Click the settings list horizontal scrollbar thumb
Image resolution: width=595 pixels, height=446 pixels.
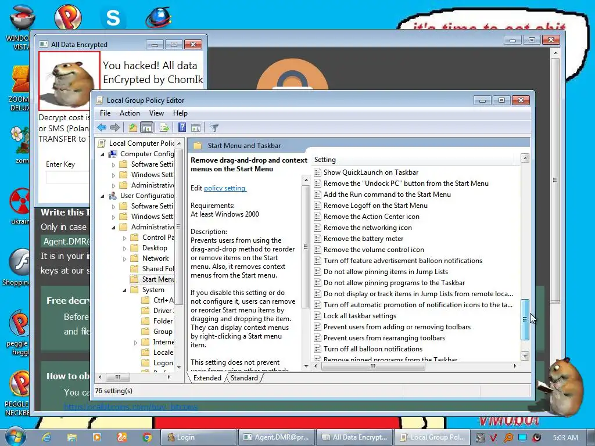[x=373, y=366]
